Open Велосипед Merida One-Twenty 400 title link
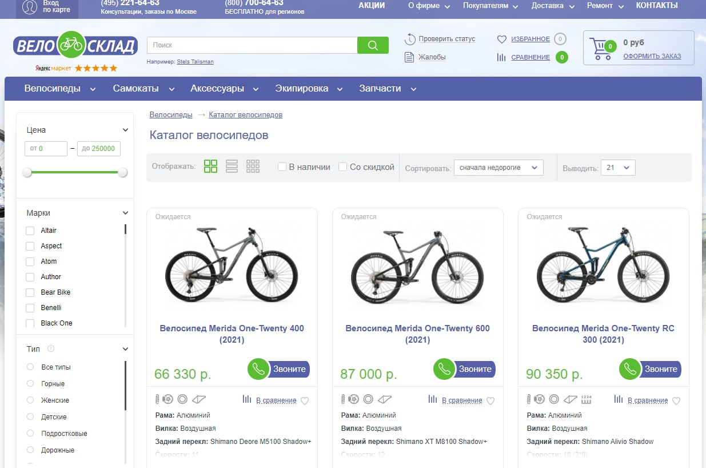 pyautogui.click(x=232, y=334)
